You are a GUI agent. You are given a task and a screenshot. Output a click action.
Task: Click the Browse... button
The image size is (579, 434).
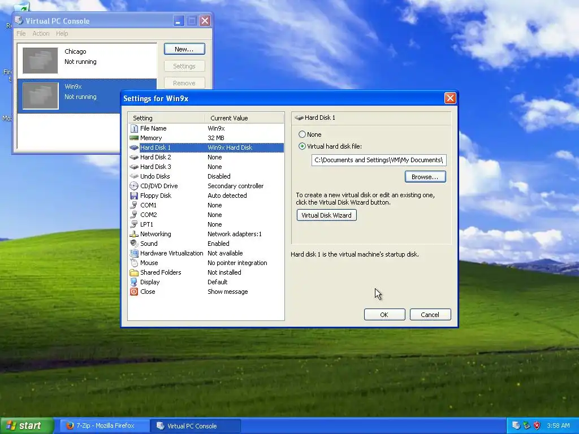coord(425,177)
